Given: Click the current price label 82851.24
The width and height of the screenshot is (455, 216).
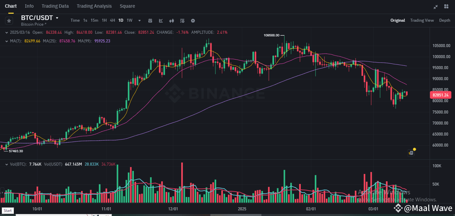Looking at the screenshot, I should pyautogui.click(x=440, y=95).
